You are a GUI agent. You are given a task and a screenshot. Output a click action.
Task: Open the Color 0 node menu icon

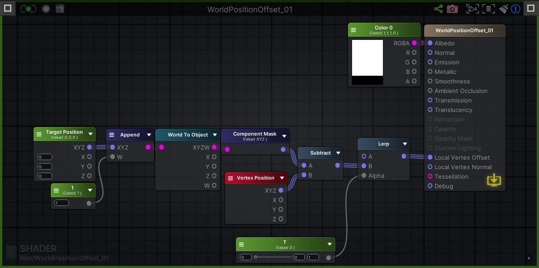(x=353, y=29)
